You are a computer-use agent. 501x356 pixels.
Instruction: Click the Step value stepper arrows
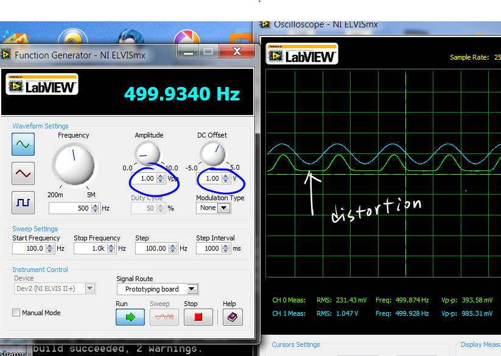172,248
